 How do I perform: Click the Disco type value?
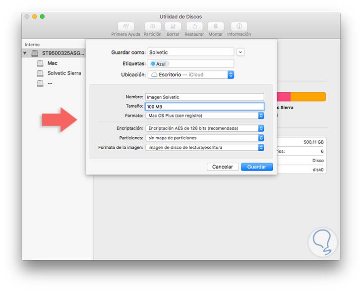point(318,161)
